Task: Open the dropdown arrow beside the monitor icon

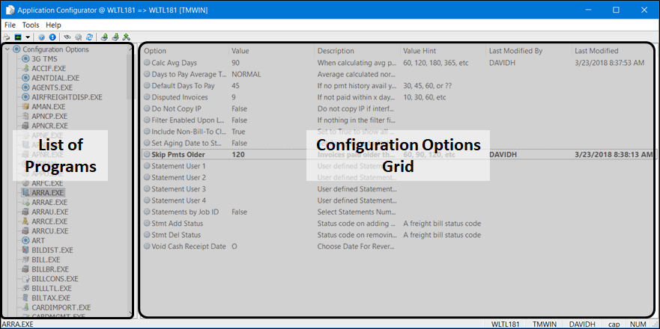Action: tap(28, 37)
